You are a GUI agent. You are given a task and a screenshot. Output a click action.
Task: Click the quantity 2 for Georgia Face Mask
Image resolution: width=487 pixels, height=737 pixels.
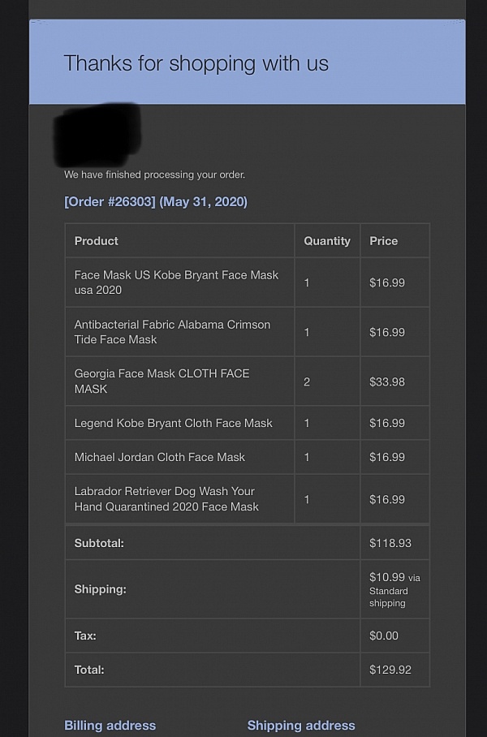point(307,381)
